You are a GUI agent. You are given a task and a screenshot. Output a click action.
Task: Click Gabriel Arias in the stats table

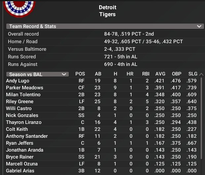(x=20, y=171)
